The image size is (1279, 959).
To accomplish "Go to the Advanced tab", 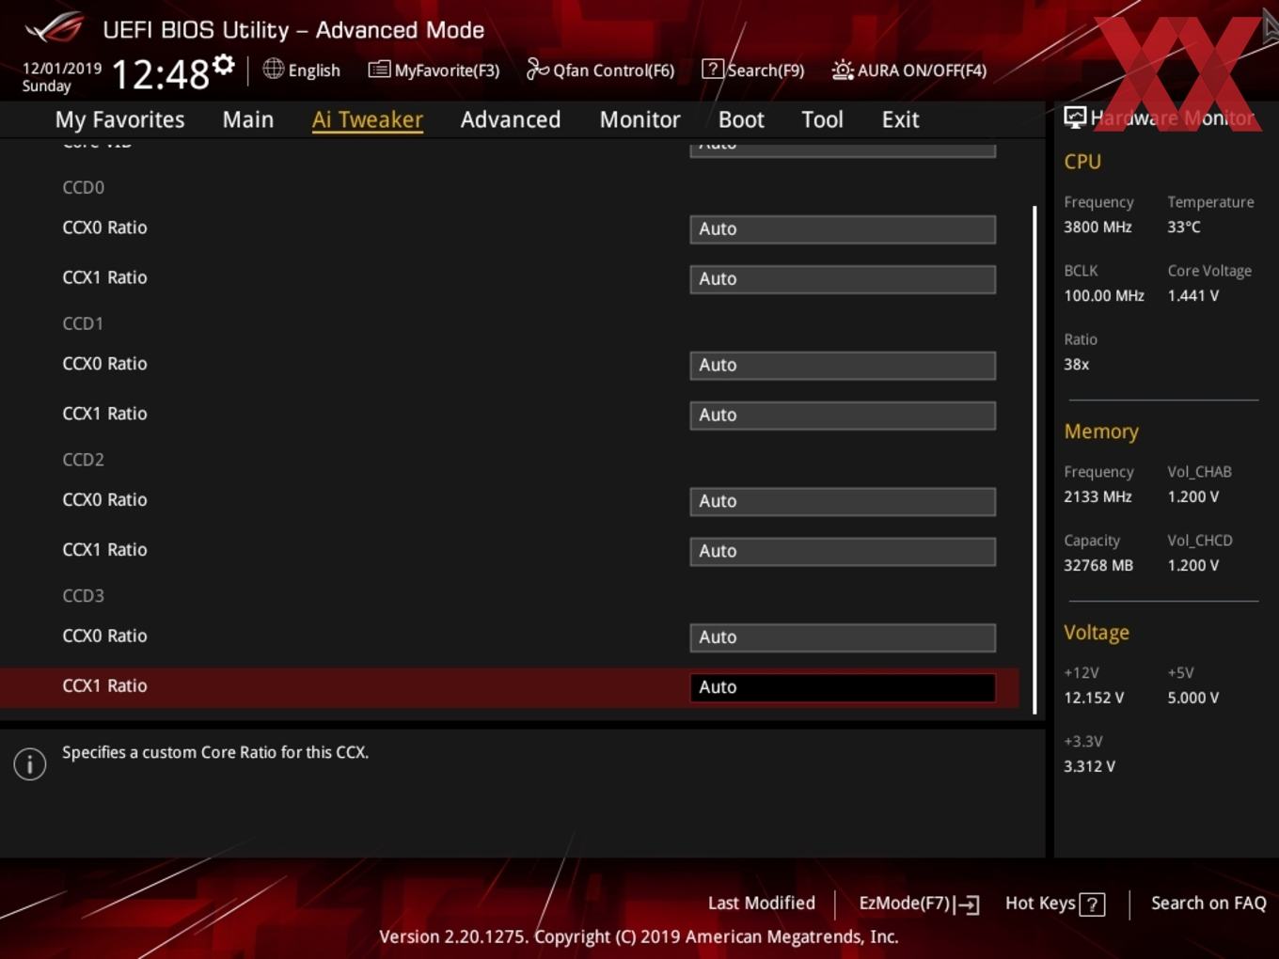I will coord(511,119).
